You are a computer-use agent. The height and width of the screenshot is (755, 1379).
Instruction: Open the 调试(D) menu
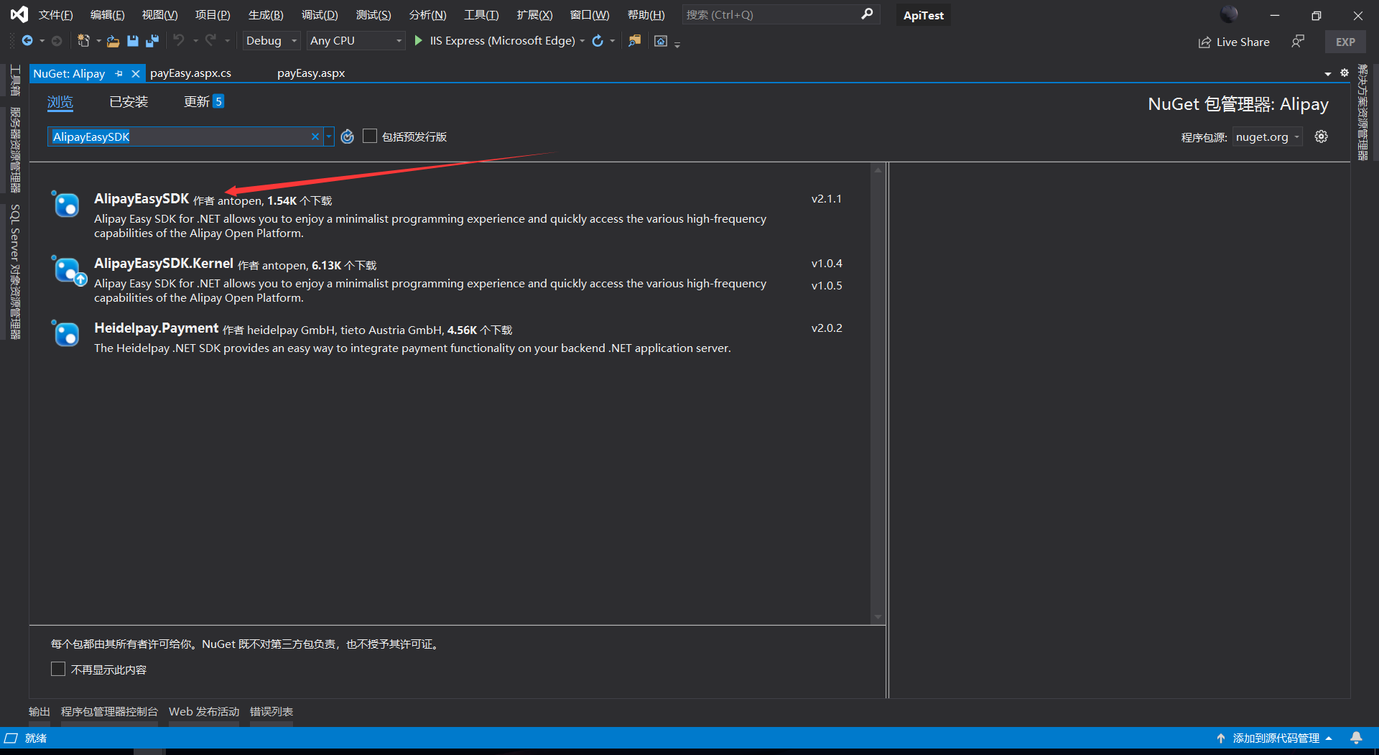320,15
